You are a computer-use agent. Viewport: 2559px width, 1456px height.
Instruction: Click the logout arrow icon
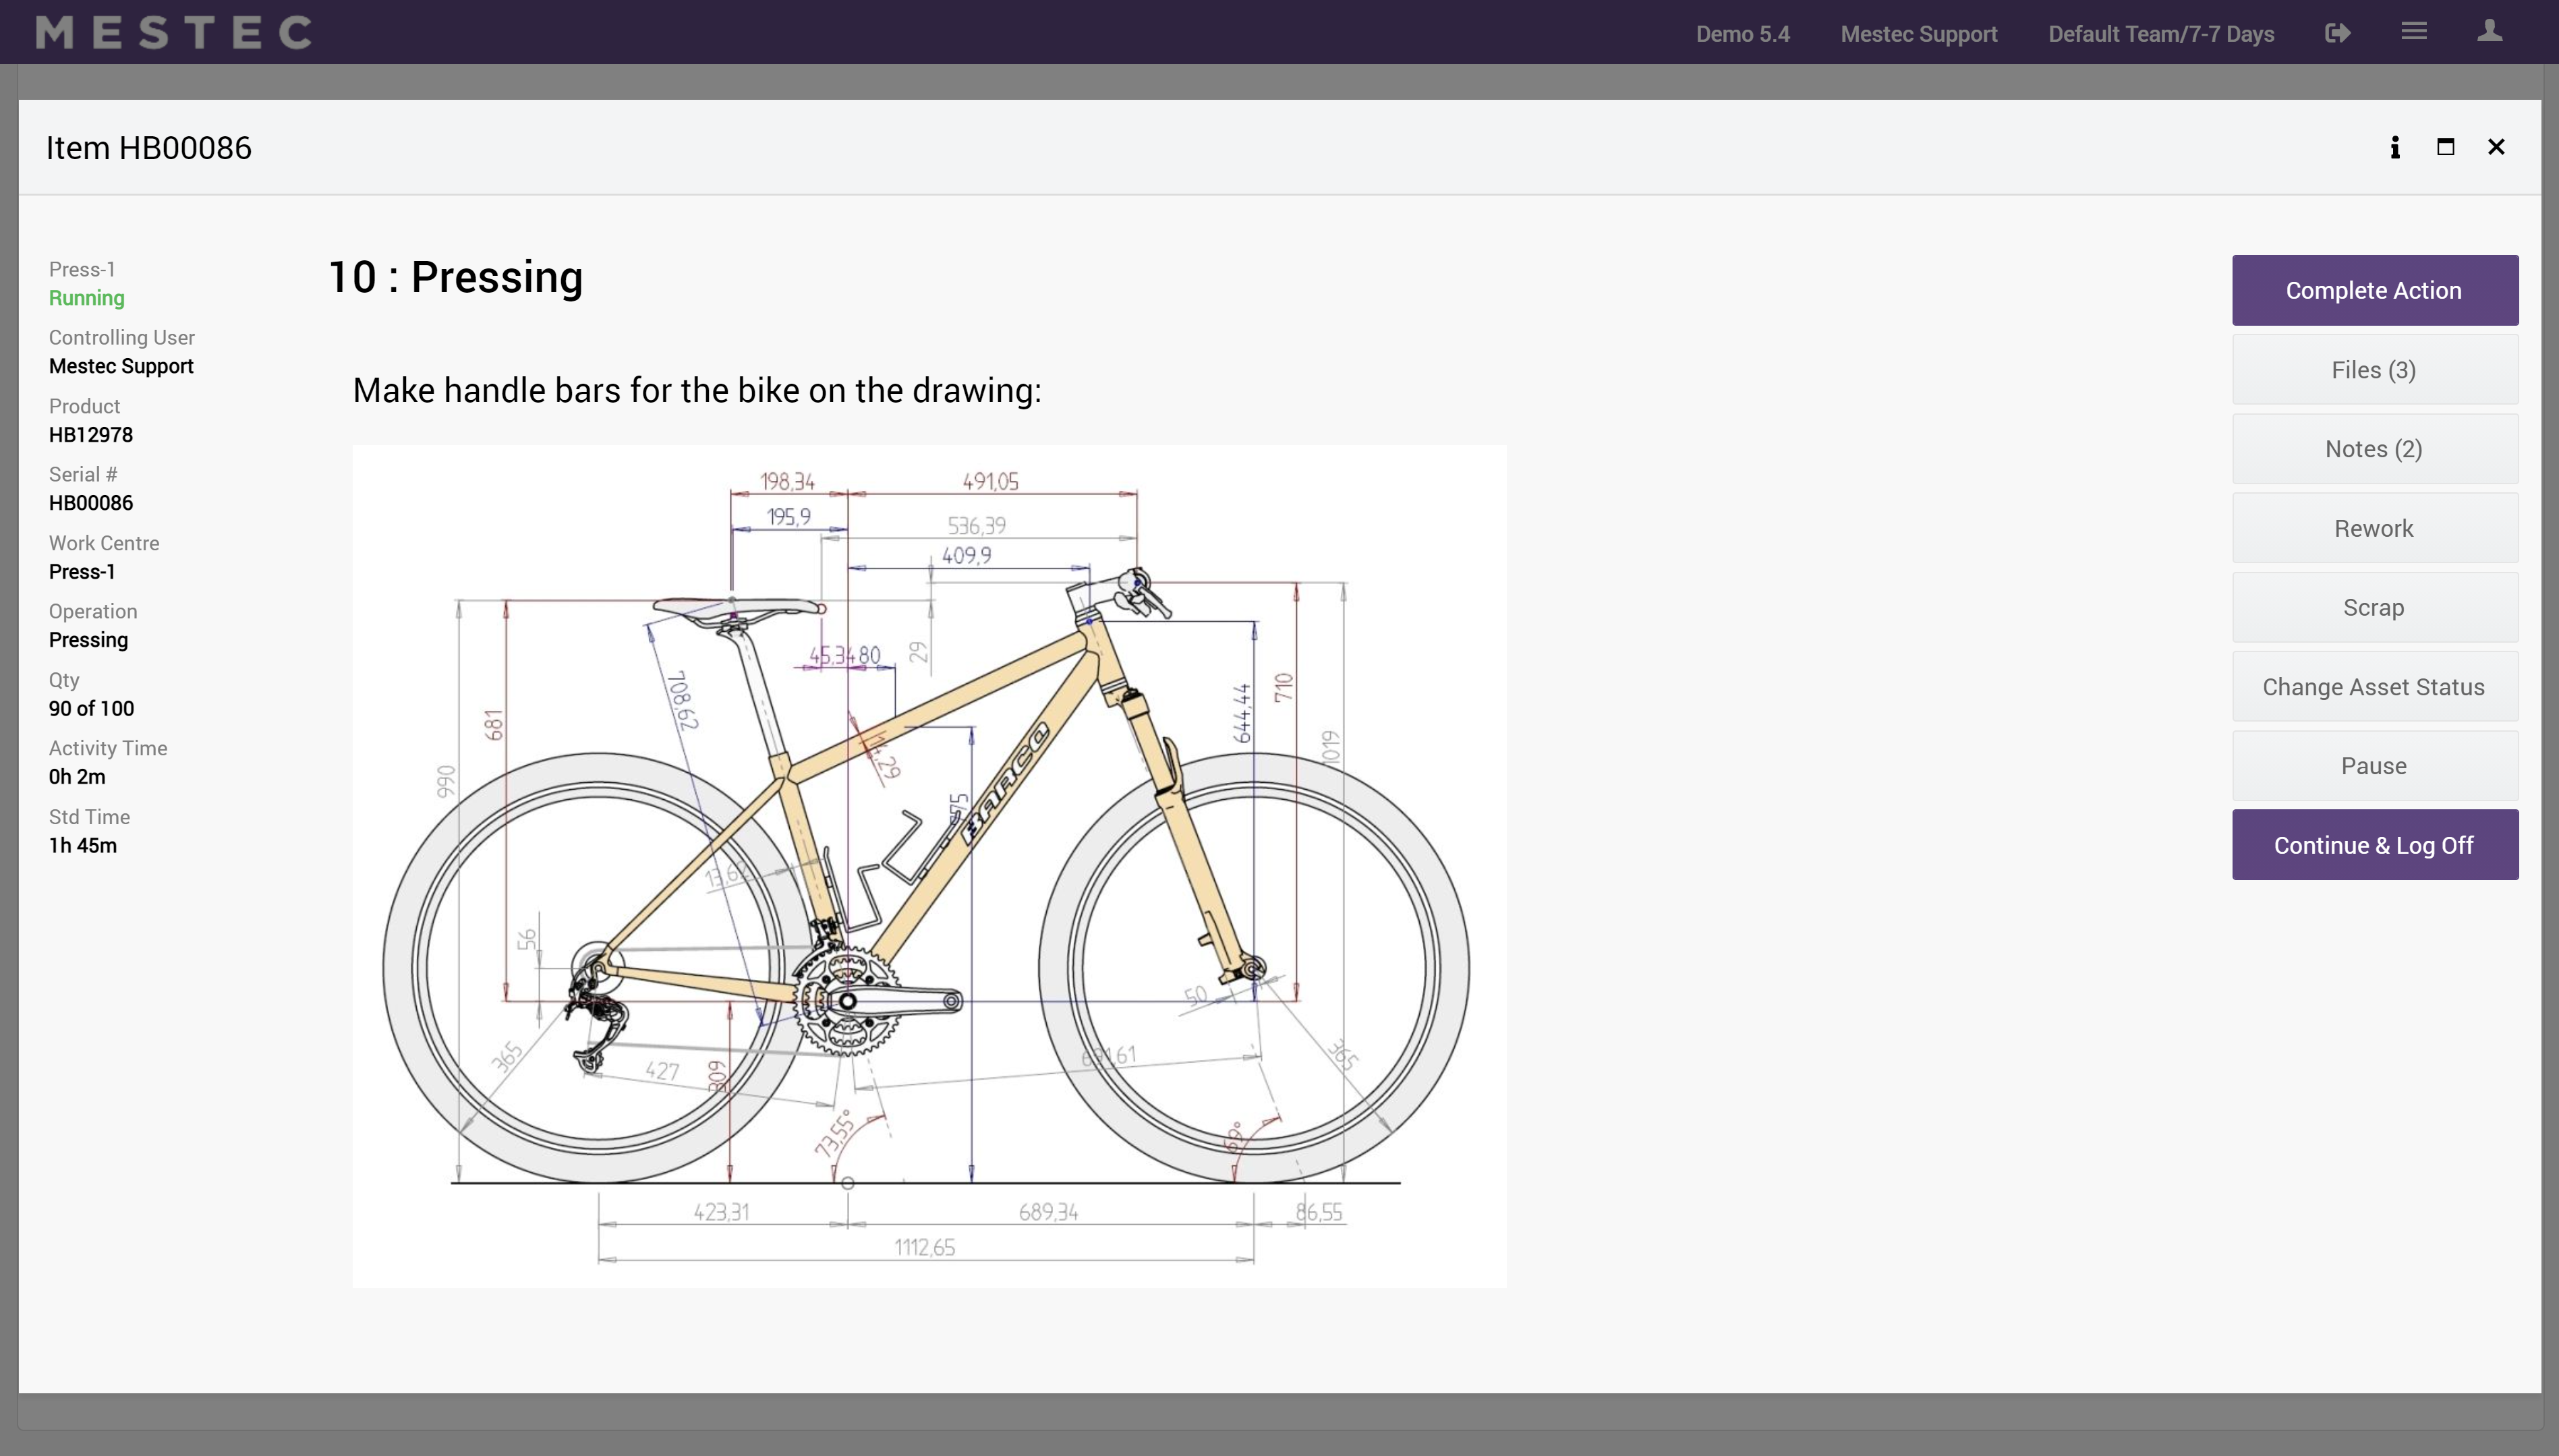(x=2337, y=33)
